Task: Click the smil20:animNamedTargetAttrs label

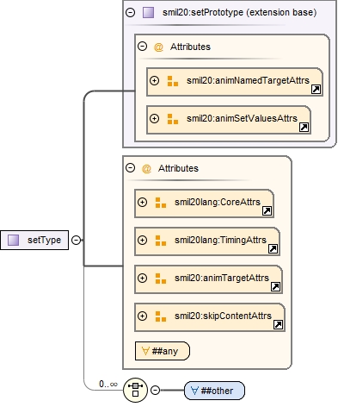Action: coord(248,80)
